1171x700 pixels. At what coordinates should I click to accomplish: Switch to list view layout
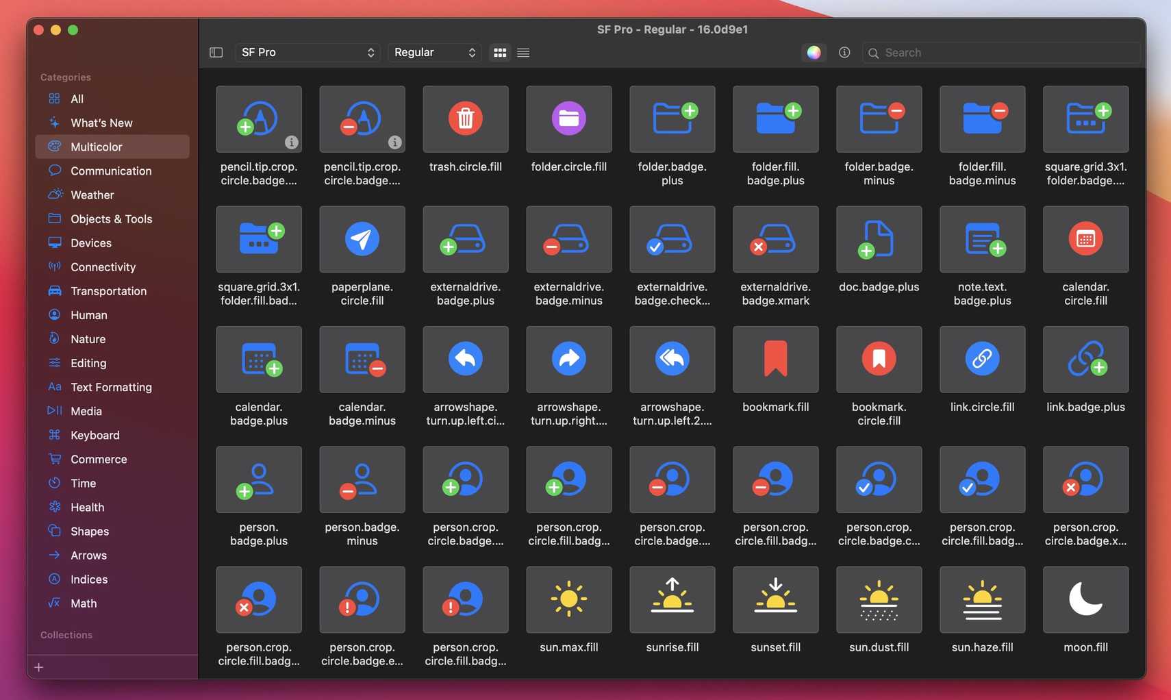pos(523,52)
